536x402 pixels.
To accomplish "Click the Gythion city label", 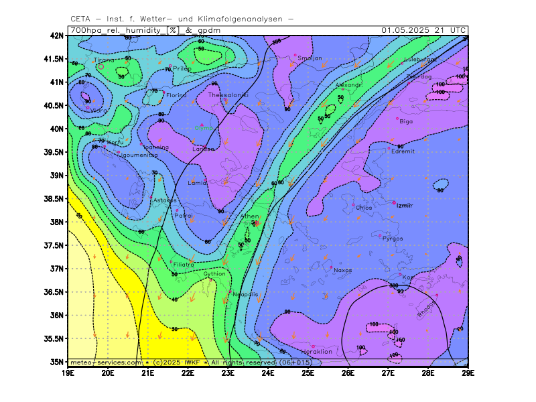I will (x=214, y=274).
